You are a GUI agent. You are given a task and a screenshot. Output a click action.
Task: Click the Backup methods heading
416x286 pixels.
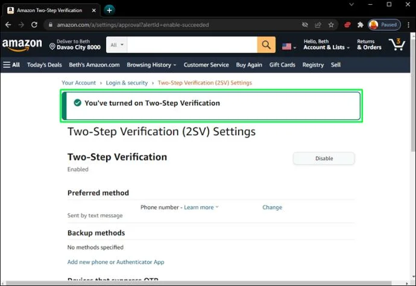click(96, 233)
